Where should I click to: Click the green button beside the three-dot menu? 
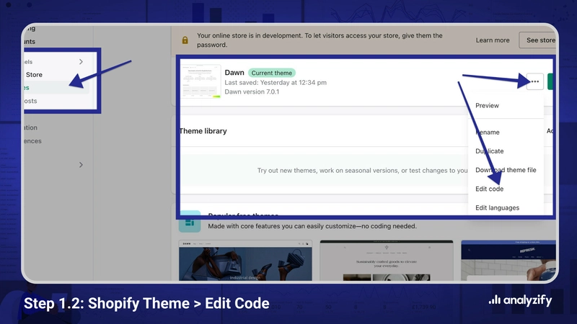pyautogui.click(x=552, y=82)
